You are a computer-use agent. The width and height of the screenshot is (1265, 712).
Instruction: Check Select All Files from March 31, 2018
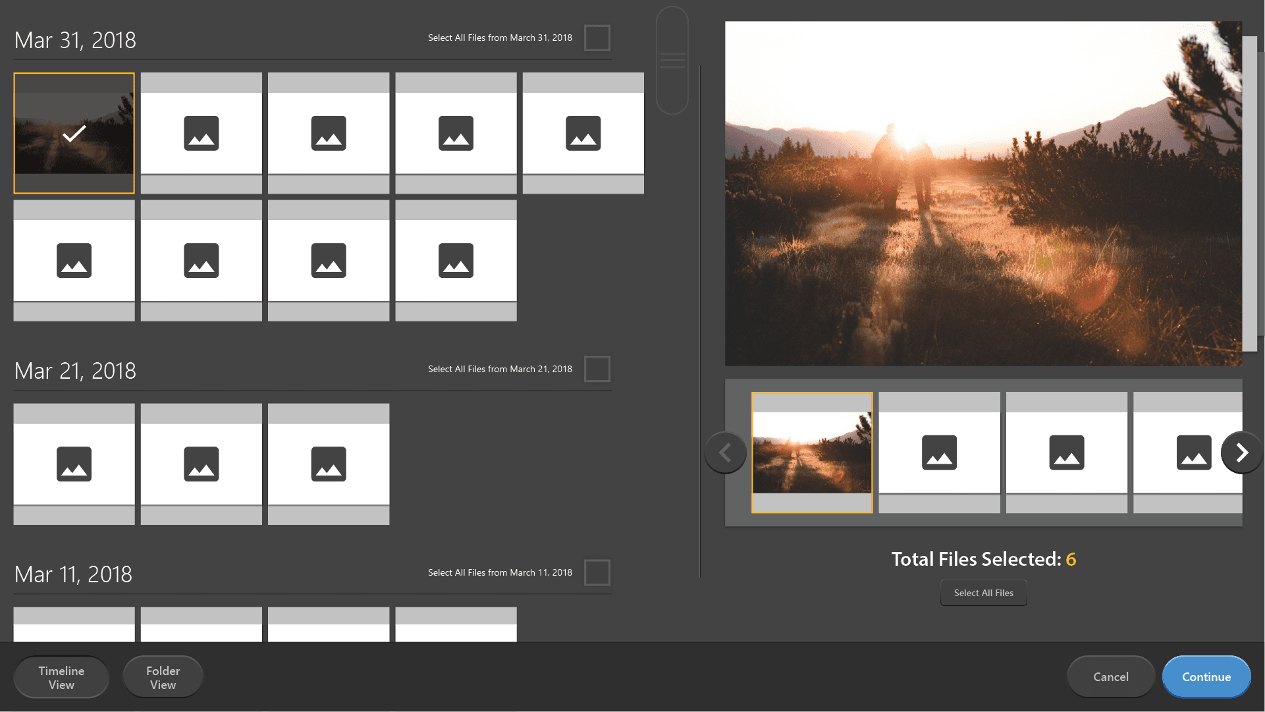[597, 38]
